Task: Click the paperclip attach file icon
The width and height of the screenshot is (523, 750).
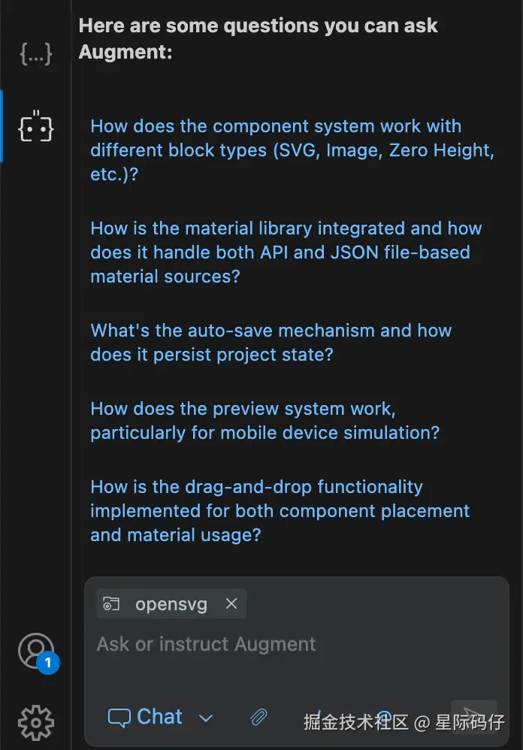Action: click(x=258, y=718)
